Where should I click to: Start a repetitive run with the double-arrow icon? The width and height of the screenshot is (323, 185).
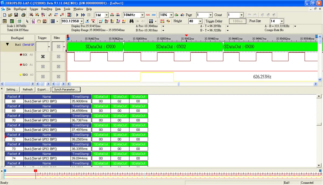click(83, 15)
